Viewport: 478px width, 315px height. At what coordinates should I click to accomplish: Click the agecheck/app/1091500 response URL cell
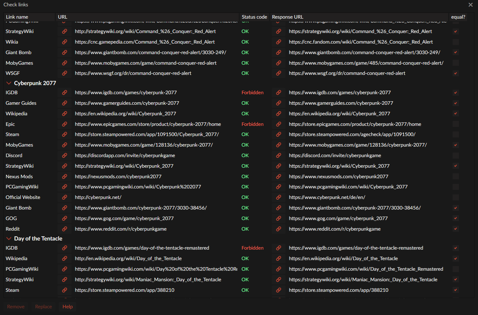pyautogui.click(x=352, y=134)
